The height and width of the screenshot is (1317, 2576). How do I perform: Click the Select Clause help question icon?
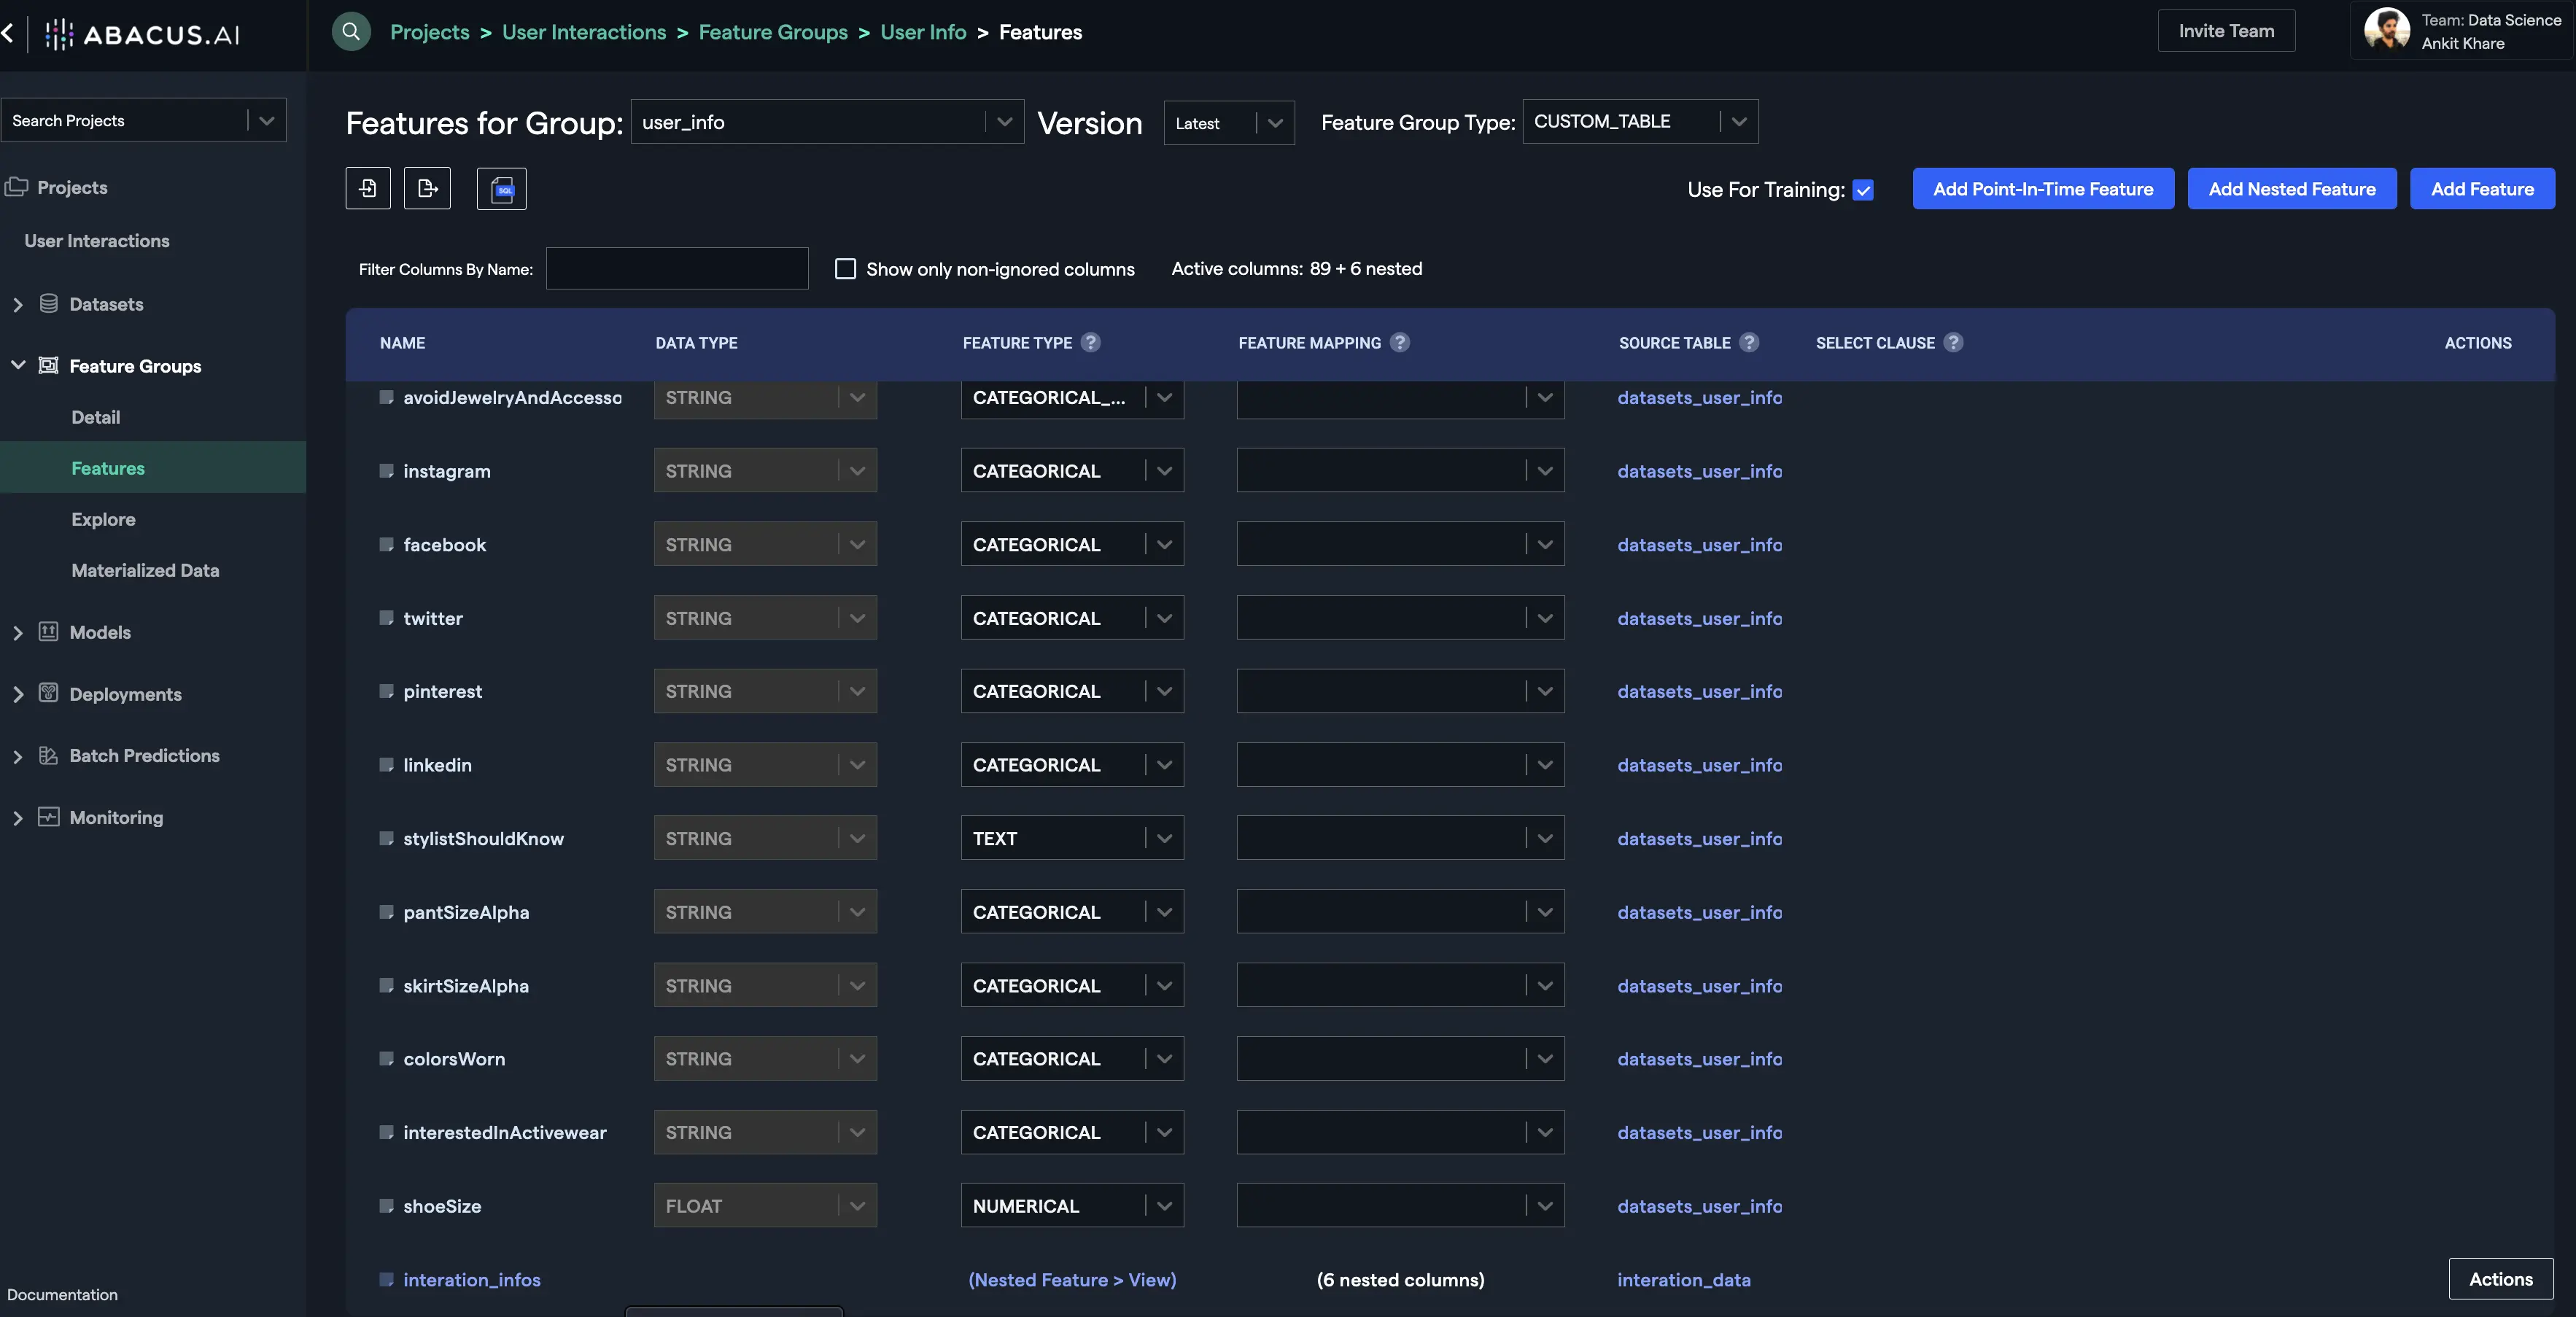1953,342
